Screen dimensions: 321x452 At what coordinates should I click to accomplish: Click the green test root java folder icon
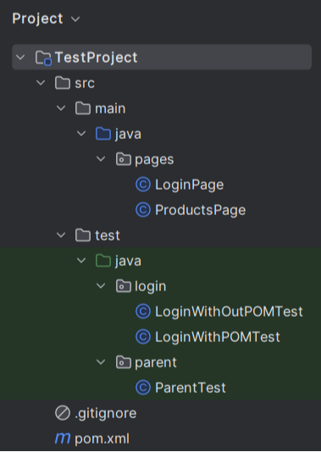tap(103, 261)
